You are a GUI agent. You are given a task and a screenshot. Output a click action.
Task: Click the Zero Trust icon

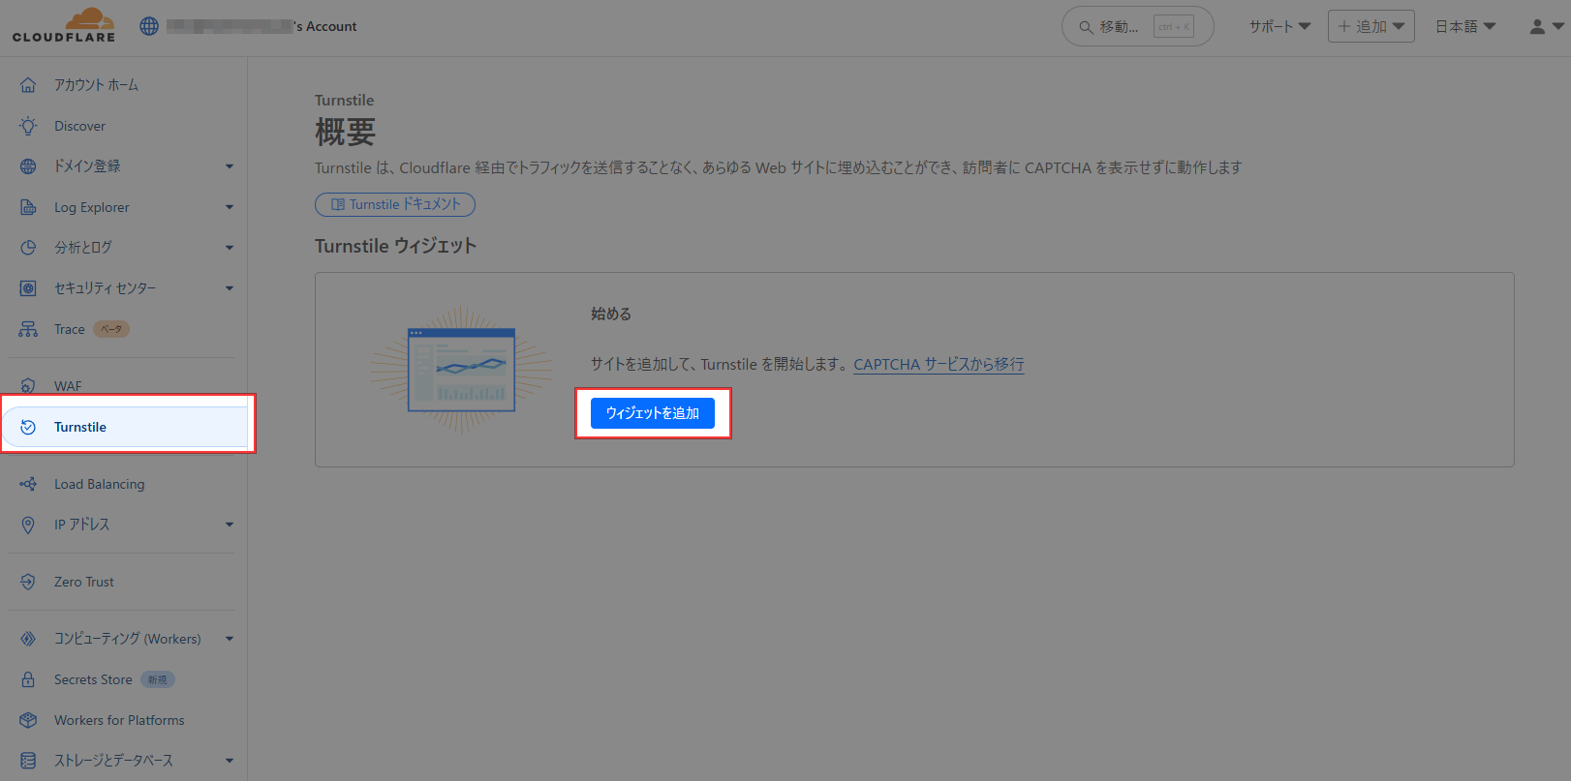point(28,582)
